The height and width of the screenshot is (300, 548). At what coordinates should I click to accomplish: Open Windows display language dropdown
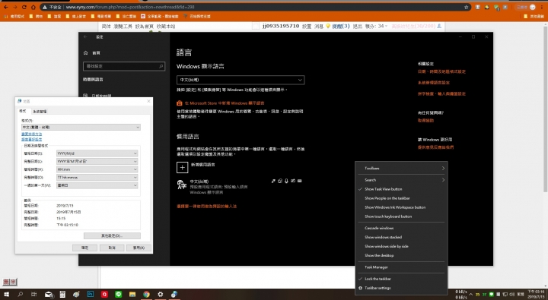(241, 80)
